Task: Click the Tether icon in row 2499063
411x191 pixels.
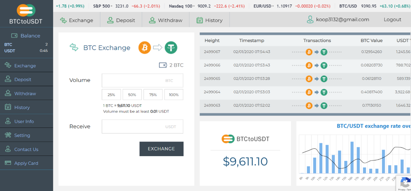Action: pyautogui.click(x=324, y=106)
